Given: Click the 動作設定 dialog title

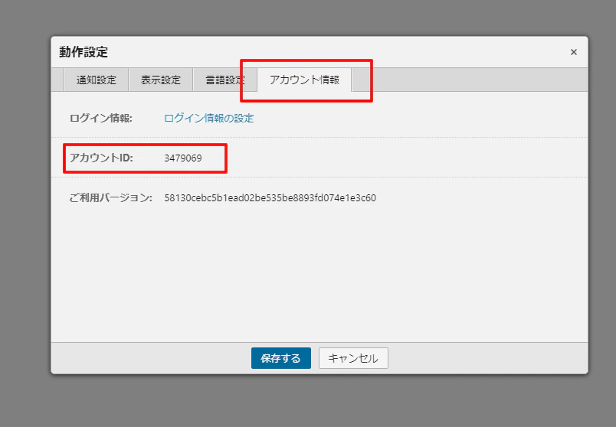Looking at the screenshot, I should pyautogui.click(x=84, y=52).
